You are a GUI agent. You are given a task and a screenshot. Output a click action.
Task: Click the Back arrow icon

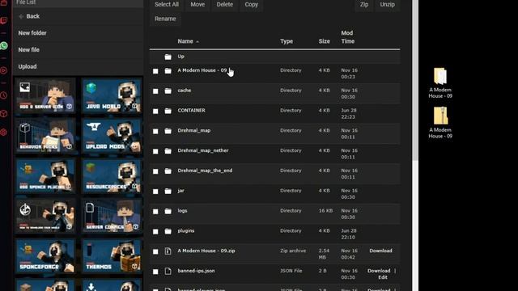(x=21, y=16)
